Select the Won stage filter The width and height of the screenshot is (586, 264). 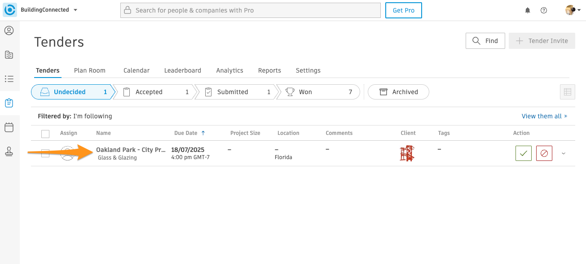click(319, 92)
